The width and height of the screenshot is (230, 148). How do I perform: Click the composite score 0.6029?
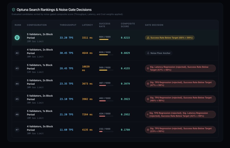pos(125,53)
